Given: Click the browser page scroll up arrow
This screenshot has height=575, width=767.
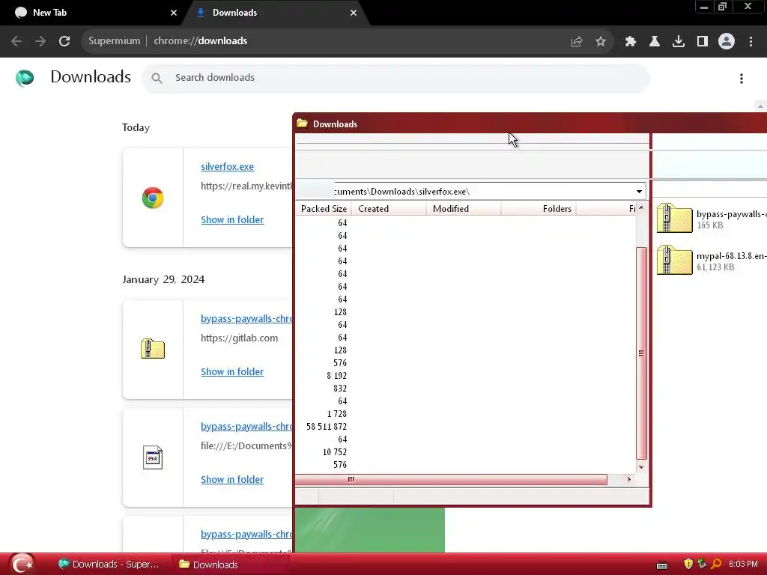Looking at the screenshot, I should pos(760,106).
